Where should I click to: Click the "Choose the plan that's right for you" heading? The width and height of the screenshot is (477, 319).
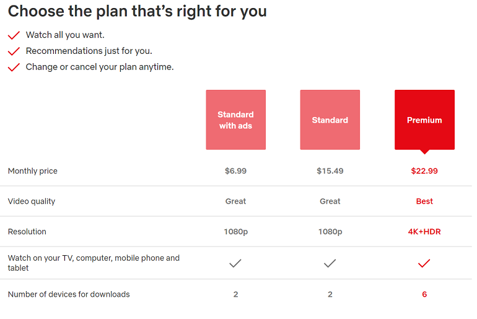click(x=137, y=11)
